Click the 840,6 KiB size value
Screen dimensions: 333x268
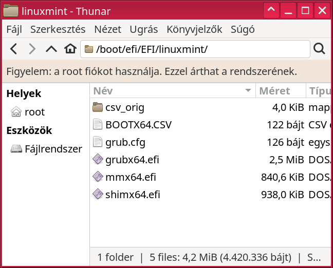pos(283,177)
